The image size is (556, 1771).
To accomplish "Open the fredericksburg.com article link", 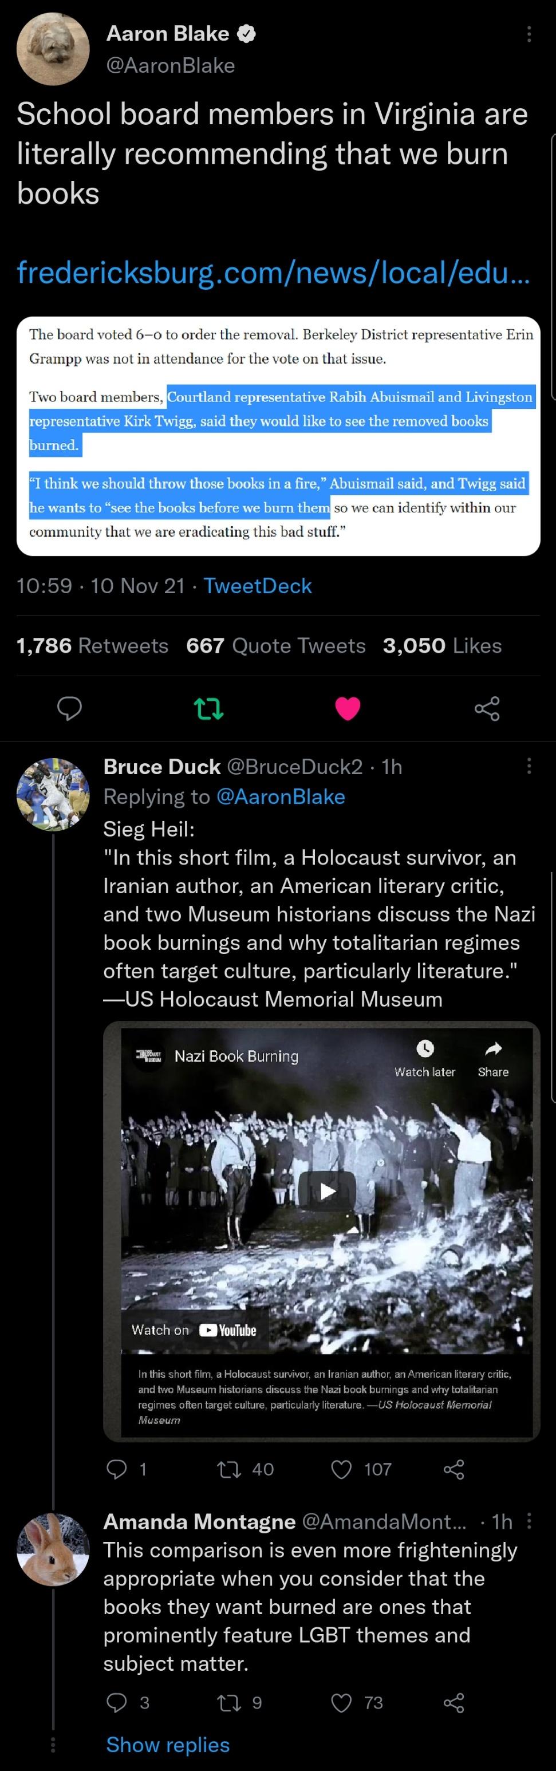I will [x=273, y=273].
